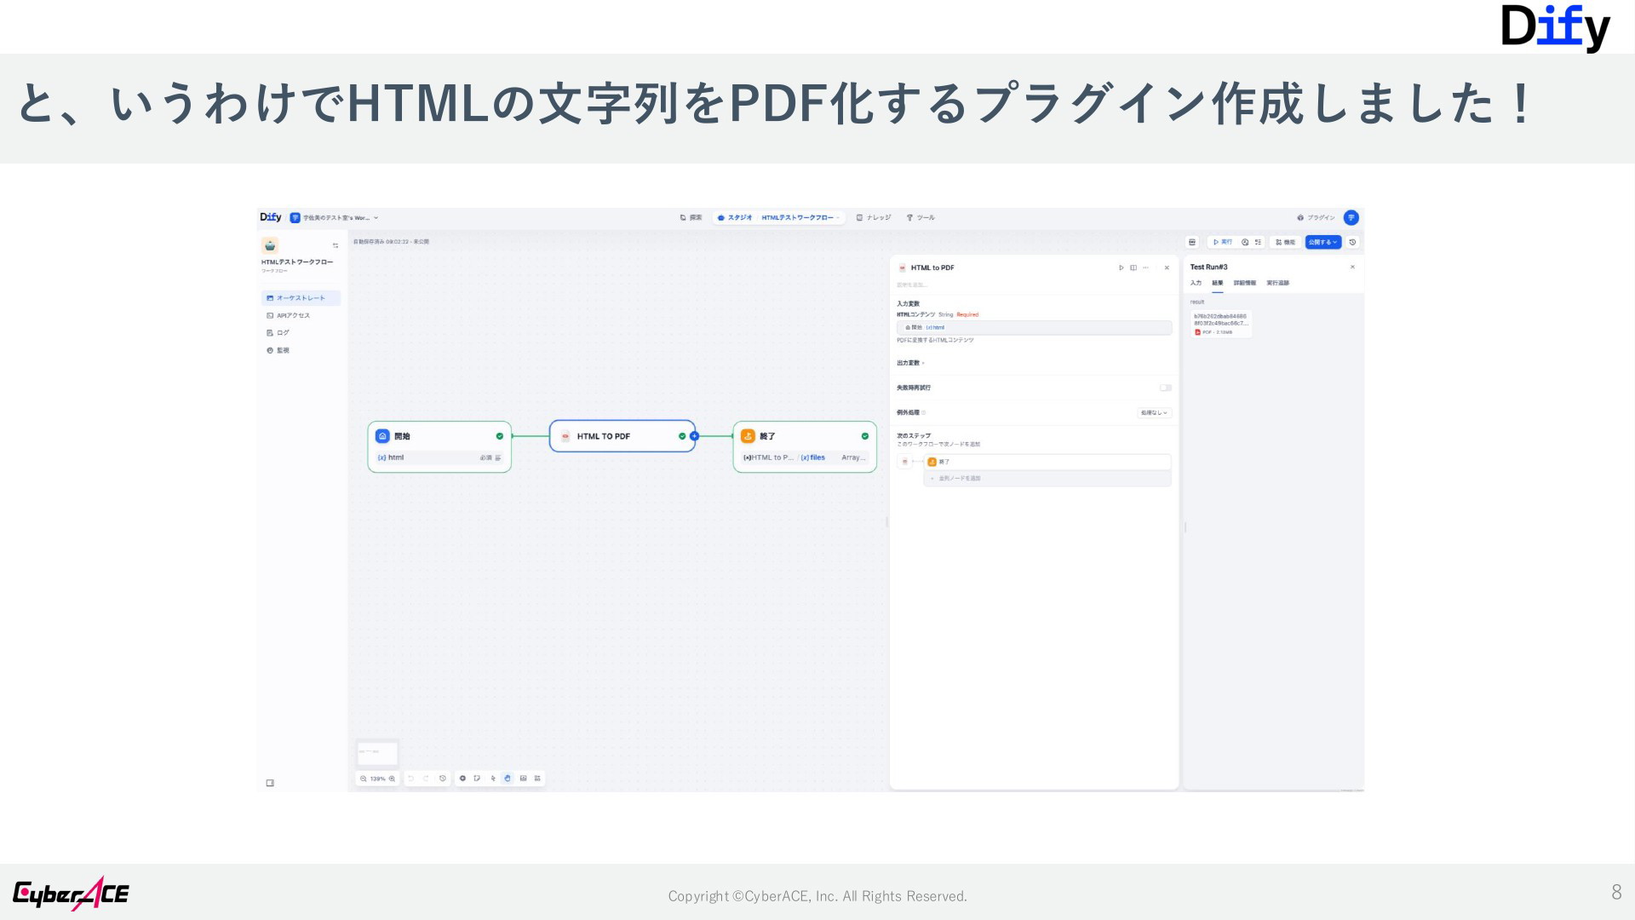Image resolution: width=1635 pixels, height=920 pixels.
Task: Expand the 出力変数 section
Action: [x=910, y=363]
